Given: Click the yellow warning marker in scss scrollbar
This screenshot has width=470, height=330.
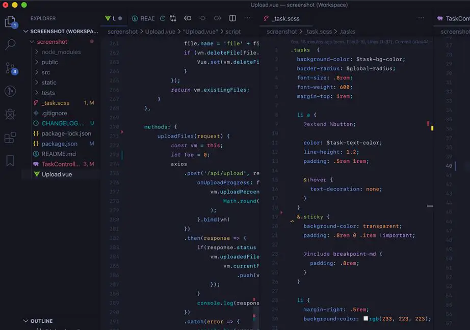Looking at the screenshot, I should 432,128.
